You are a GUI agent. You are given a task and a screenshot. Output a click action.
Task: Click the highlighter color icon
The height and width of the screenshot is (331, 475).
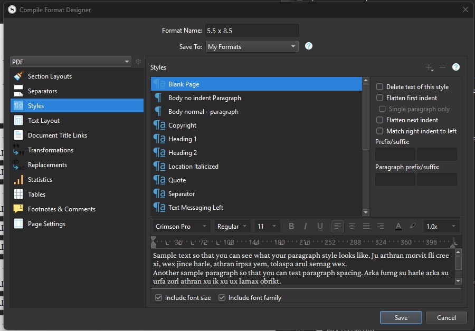pos(413,226)
